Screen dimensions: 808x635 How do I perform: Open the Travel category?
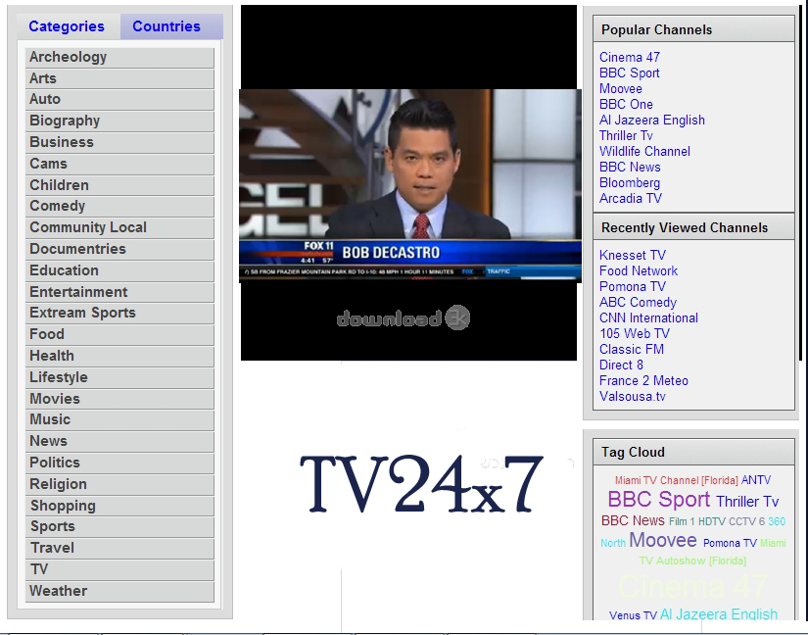pos(119,549)
